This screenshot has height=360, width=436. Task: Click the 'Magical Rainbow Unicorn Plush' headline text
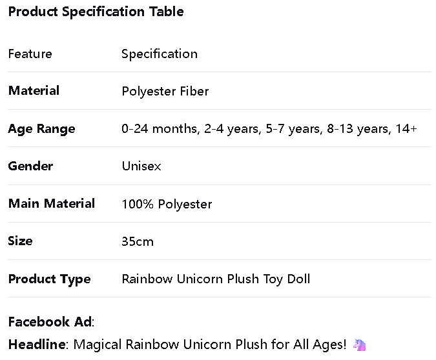[x=174, y=345]
